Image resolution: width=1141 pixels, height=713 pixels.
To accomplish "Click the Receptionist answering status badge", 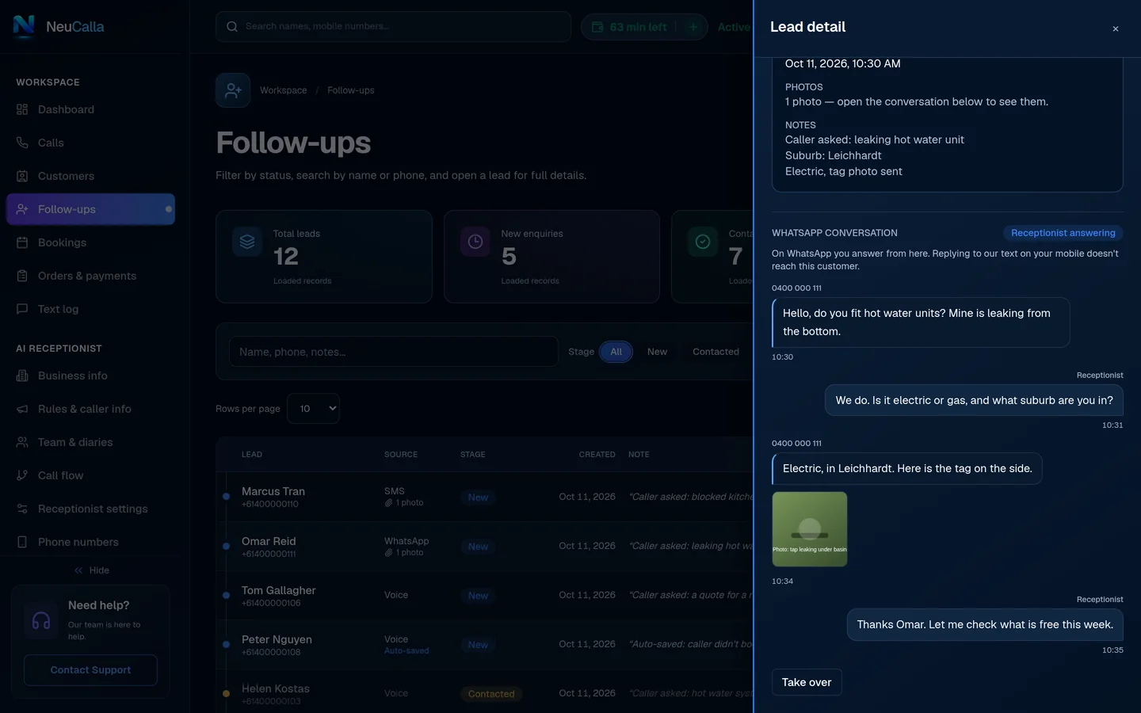I will [1063, 233].
